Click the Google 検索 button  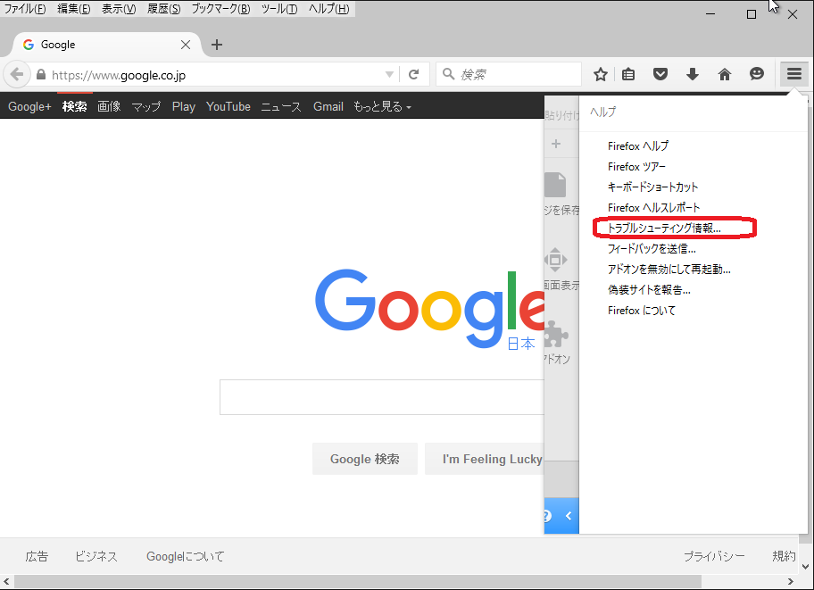365,459
